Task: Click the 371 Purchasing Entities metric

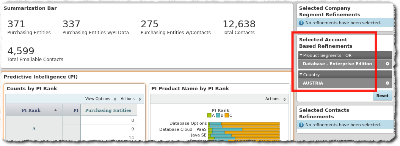Action: [x=29, y=27]
